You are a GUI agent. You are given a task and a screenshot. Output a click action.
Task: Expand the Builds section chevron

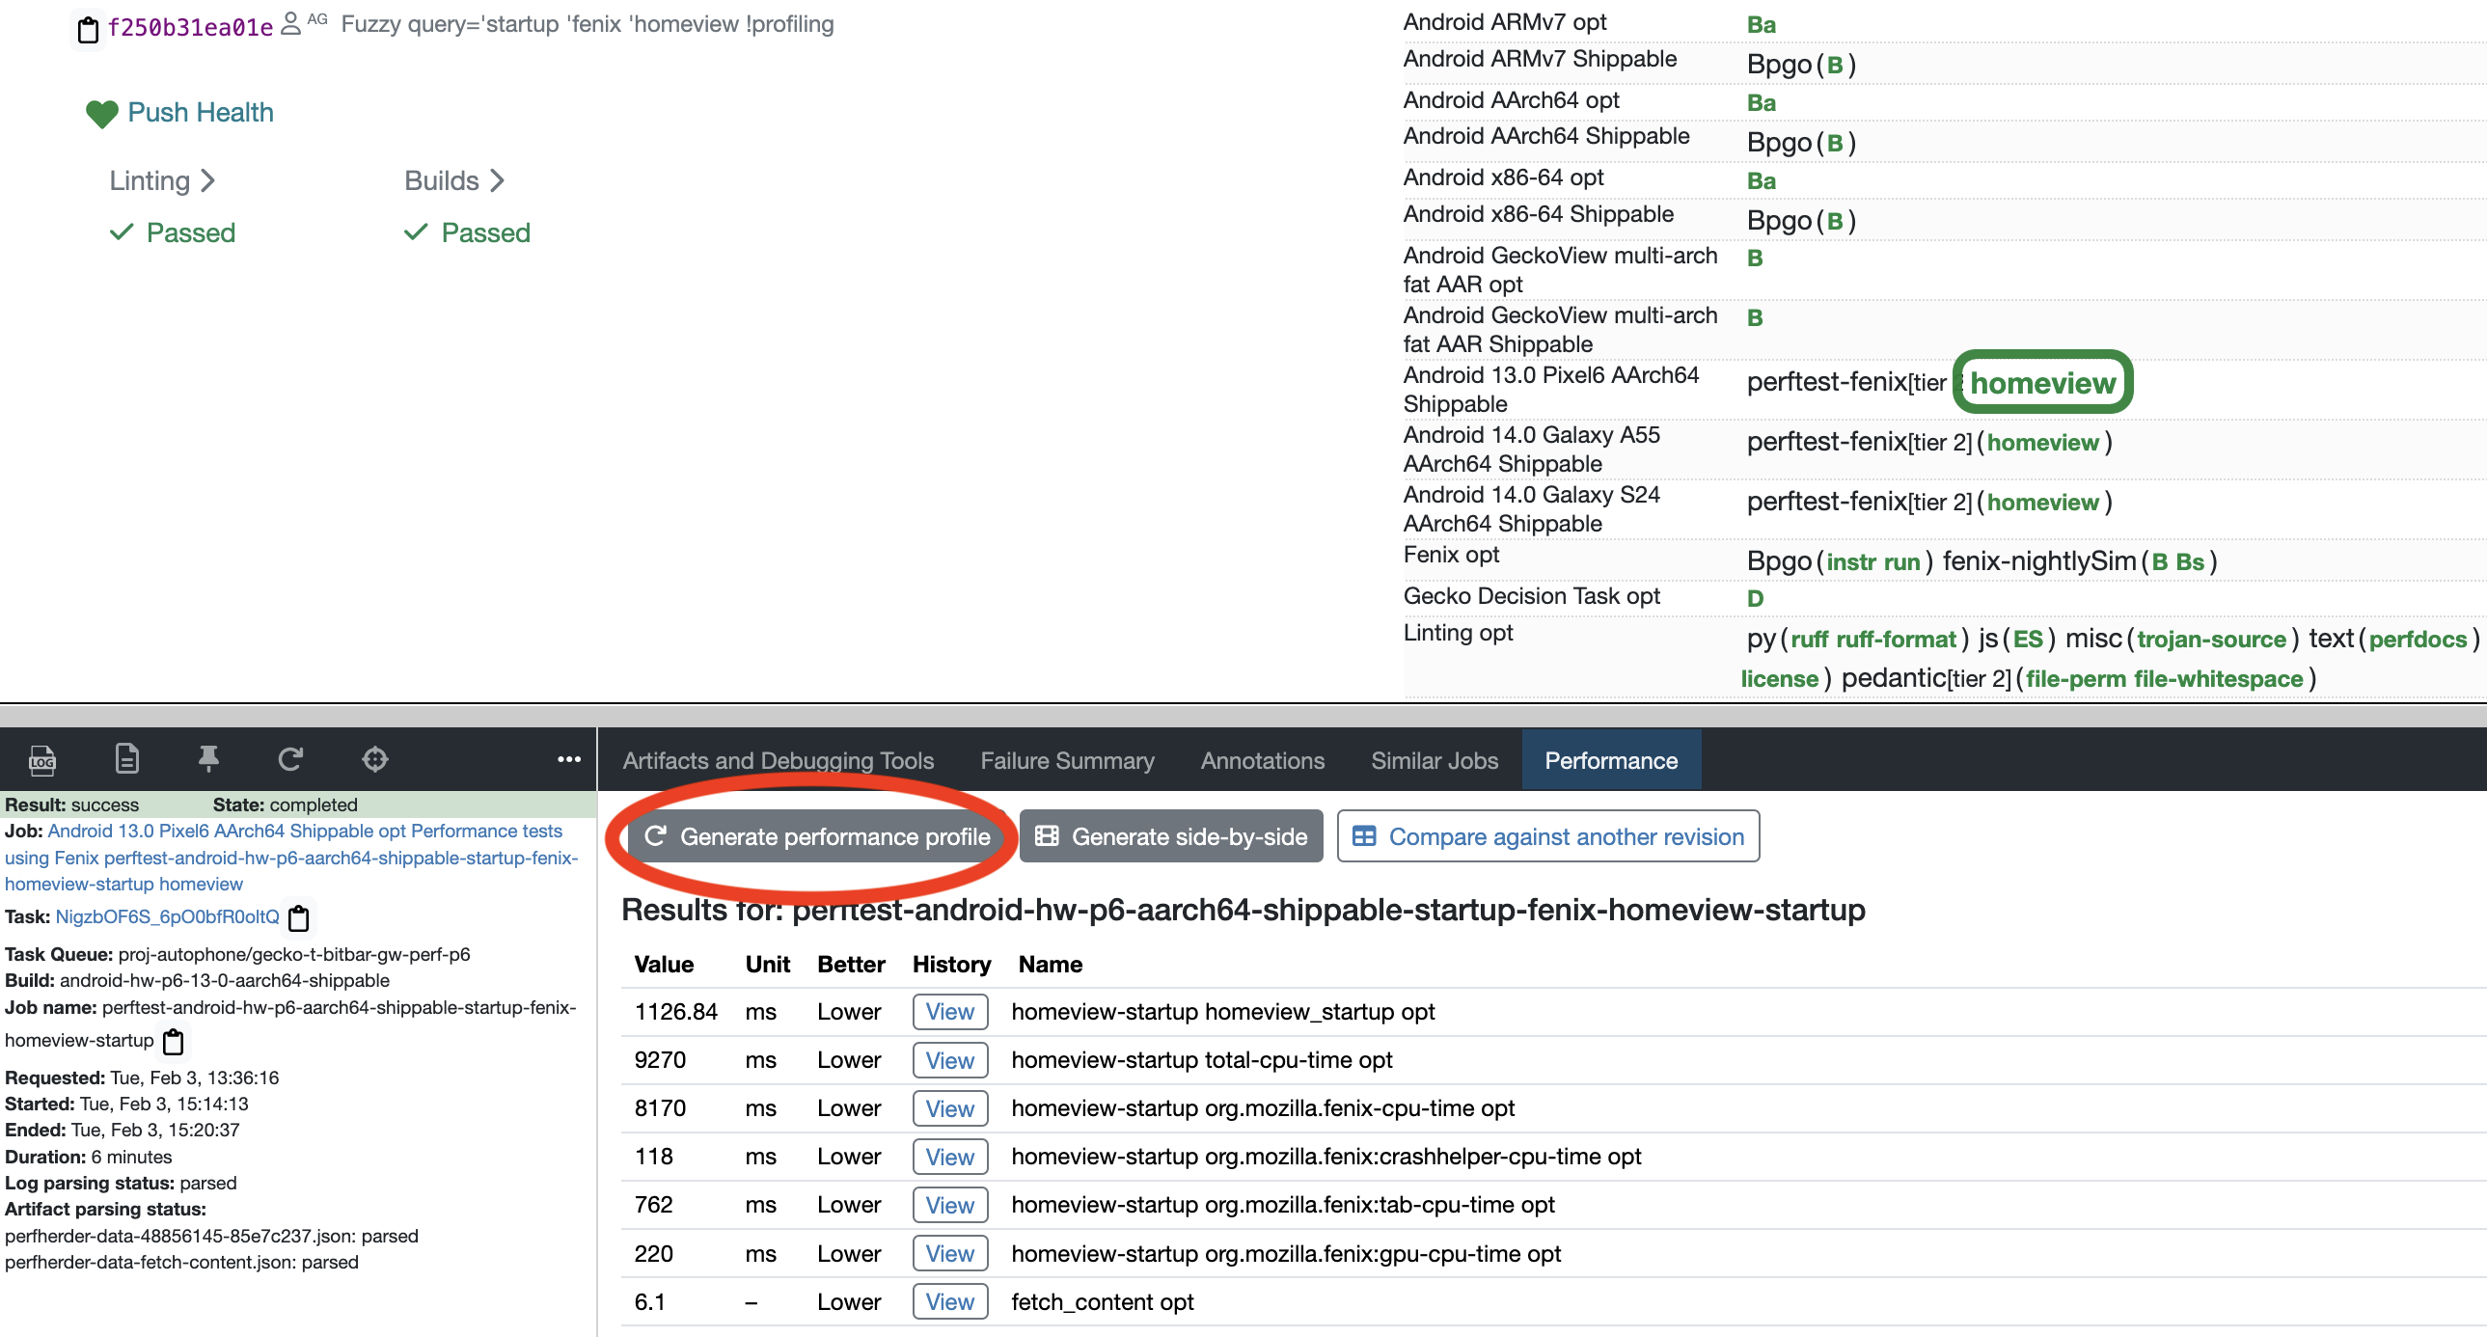[497, 179]
